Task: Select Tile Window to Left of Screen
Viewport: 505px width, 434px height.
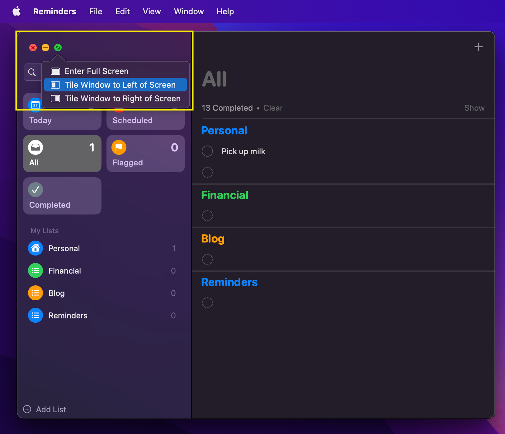Action: coord(116,85)
